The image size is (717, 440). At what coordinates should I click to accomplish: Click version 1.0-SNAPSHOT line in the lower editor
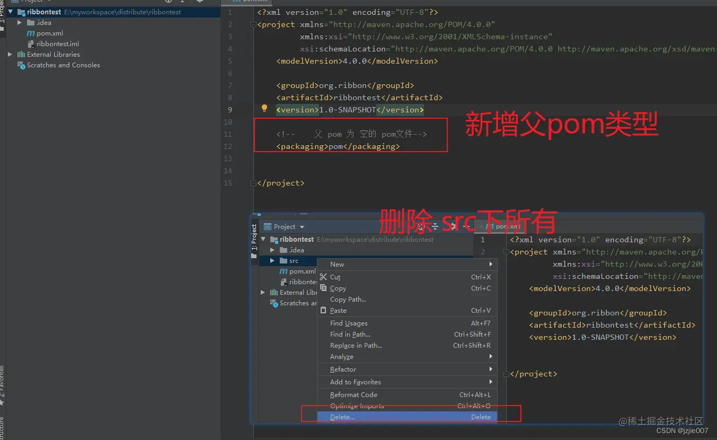(x=603, y=337)
